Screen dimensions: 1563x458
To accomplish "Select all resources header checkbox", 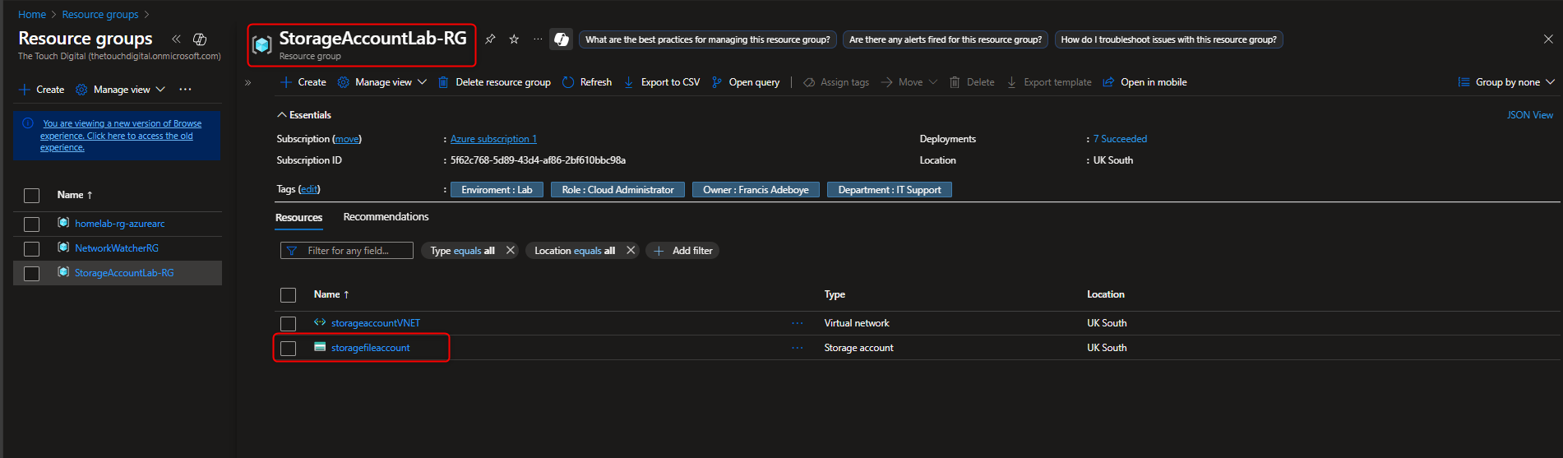I will point(288,295).
